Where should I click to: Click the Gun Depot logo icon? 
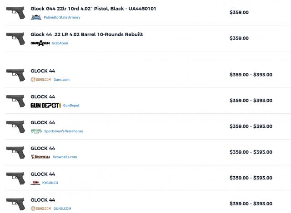tap(45, 105)
